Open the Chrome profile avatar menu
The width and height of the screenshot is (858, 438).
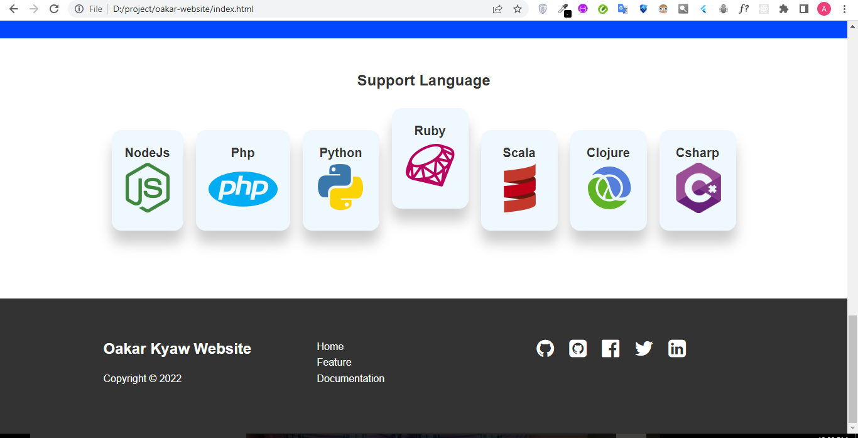(823, 9)
